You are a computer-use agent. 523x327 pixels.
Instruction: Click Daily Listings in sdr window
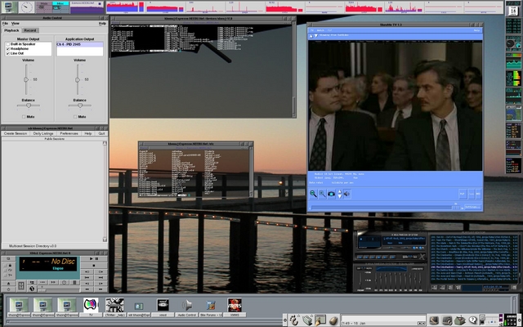[x=43, y=133]
